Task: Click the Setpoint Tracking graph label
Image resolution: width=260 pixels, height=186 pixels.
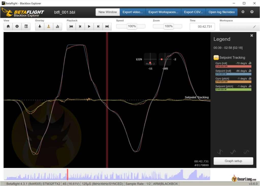Action: (x=197, y=97)
